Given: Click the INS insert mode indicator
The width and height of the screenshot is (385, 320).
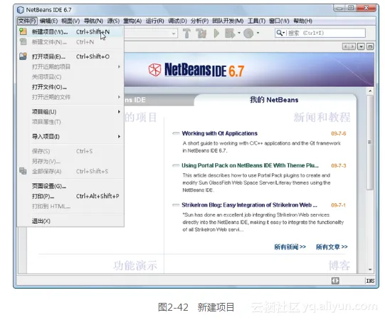Looking at the screenshot, I should tap(370, 281).
